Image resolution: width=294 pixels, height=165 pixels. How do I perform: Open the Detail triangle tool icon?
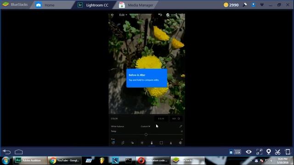(171, 143)
